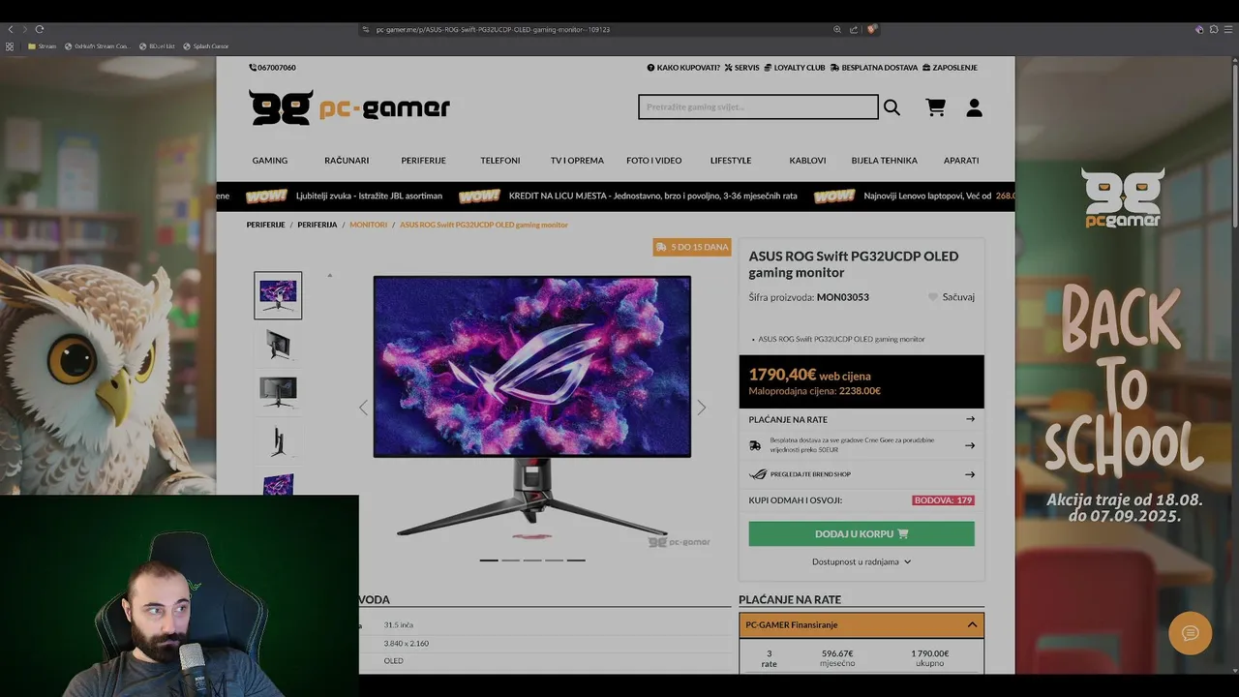Collapse PC-GAMER Finansiranje accordion
The width and height of the screenshot is (1239, 697).
point(861,625)
